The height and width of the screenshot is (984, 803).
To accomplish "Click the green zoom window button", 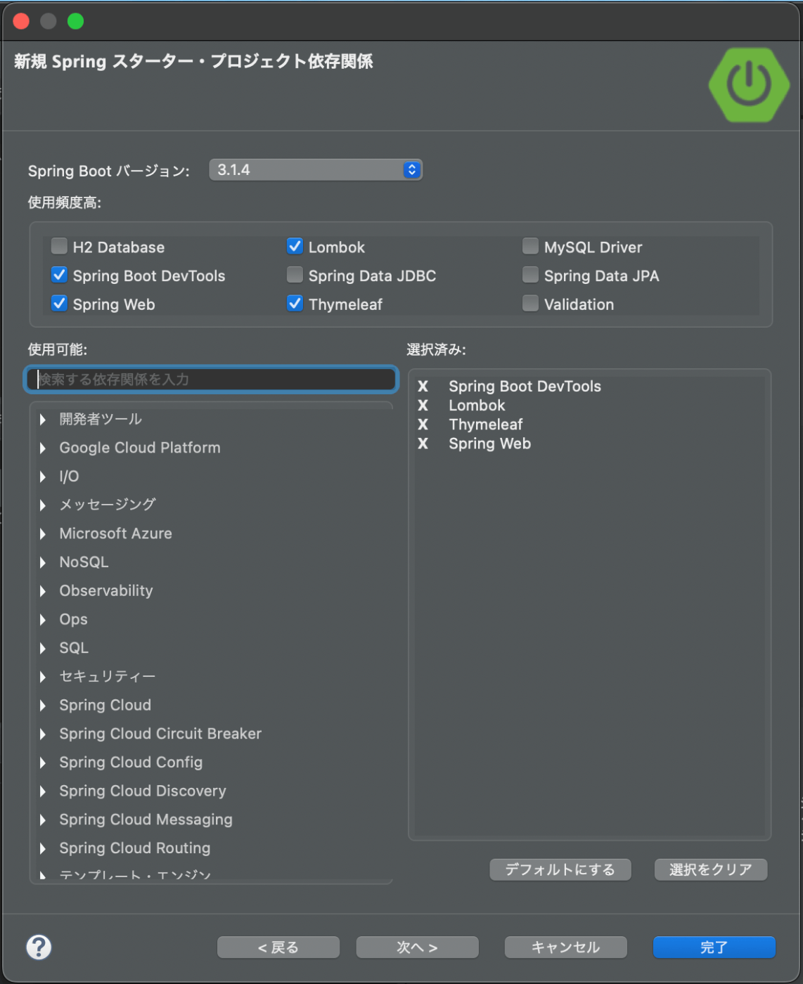I will pyautogui.click(x=75, y=21).
